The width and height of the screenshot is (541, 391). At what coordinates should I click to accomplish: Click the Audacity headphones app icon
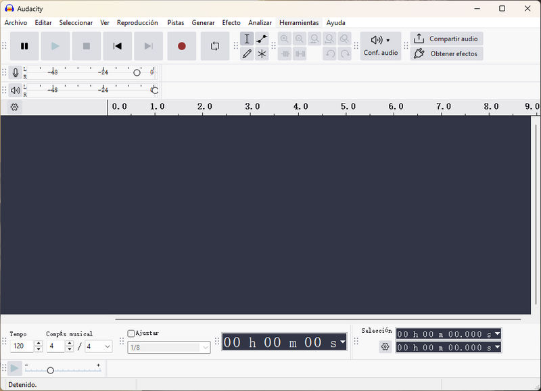coord(9,9)
